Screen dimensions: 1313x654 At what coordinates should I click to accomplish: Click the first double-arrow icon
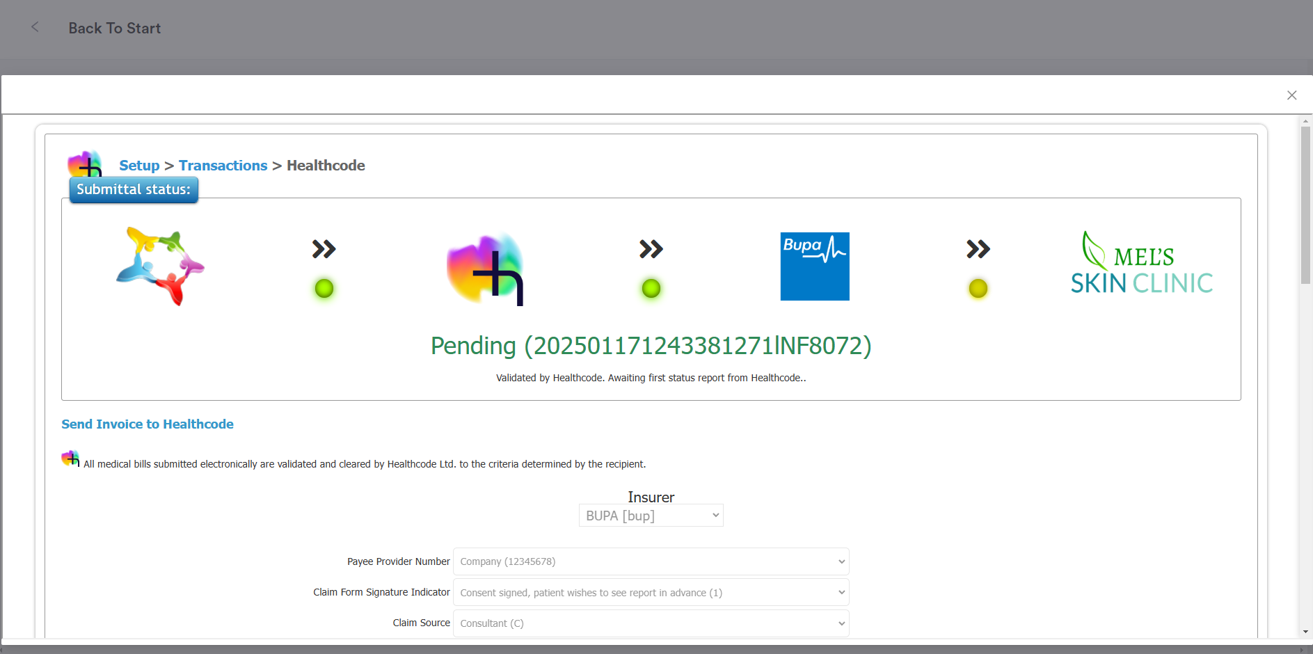[x=324, y=249]
